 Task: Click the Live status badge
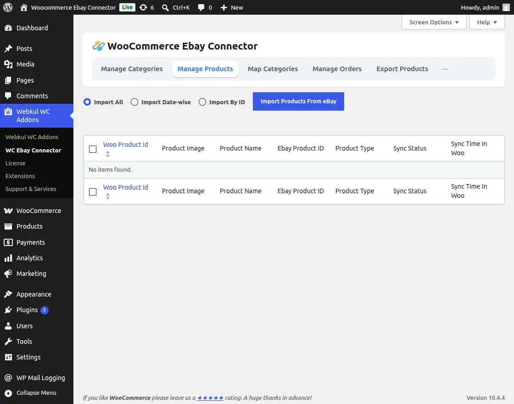tap(127, 7)
